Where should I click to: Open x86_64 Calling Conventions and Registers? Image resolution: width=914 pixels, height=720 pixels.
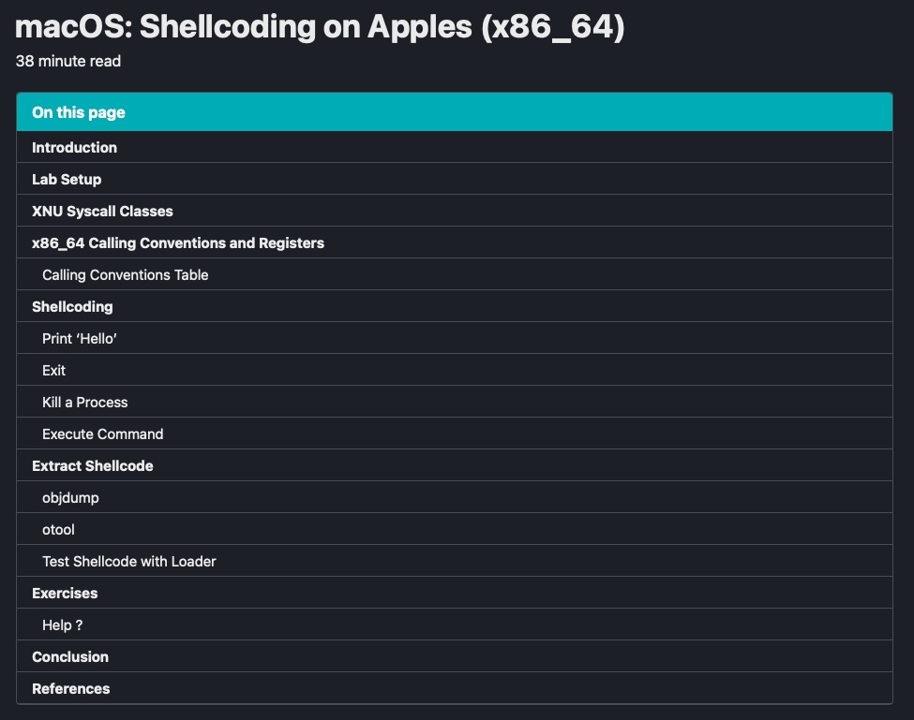(454, 242)
